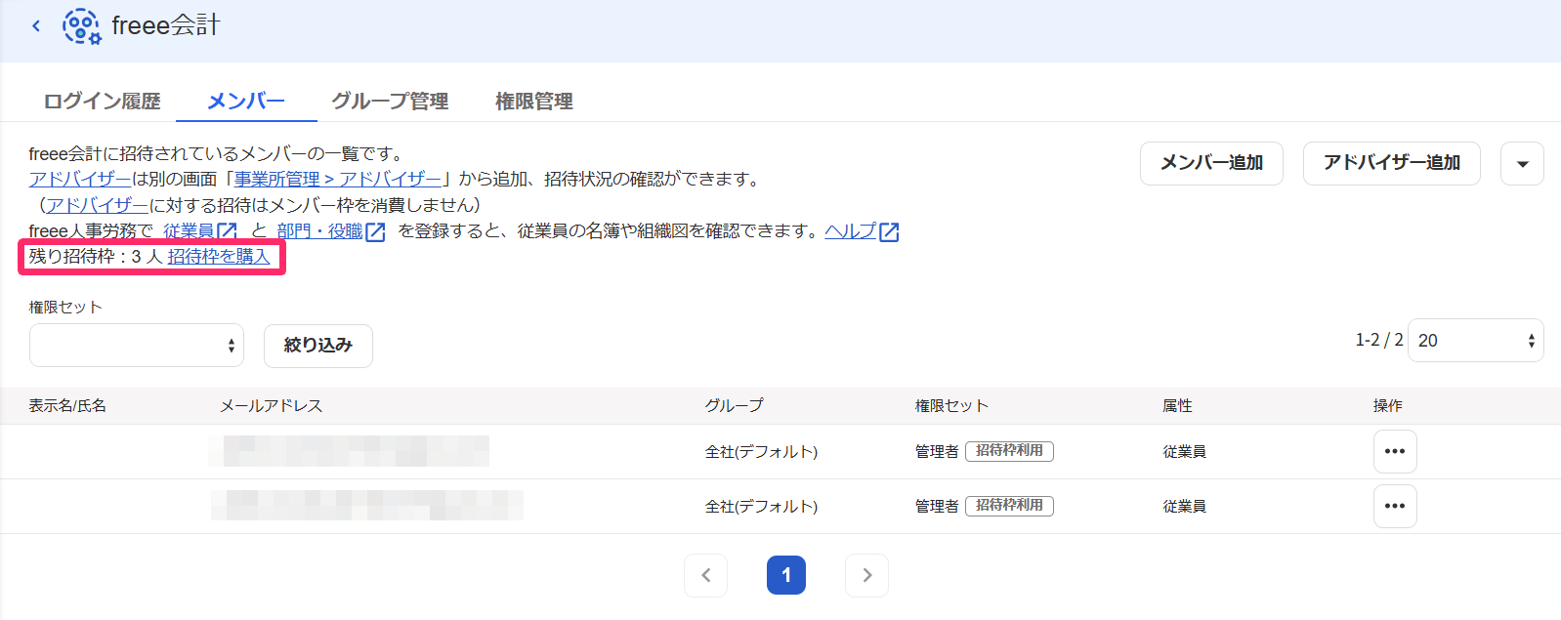Follow the 招待枠を購入 link
The image size is (1561, 620).
(219, 257)
